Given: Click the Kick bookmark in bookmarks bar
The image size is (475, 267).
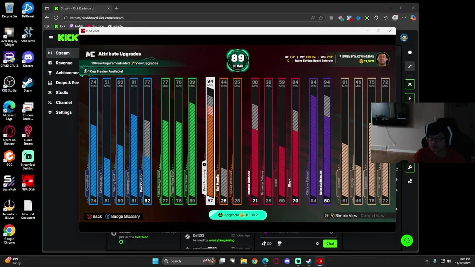Looking at the screenshot, I should [x=60, y=26].
